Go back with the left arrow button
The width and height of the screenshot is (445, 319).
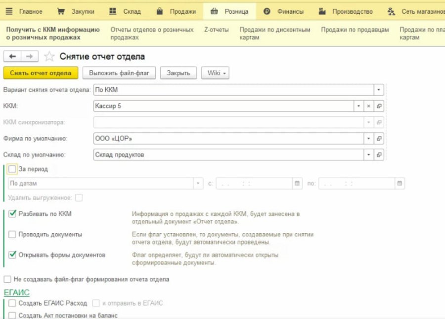tap(12, 56)
